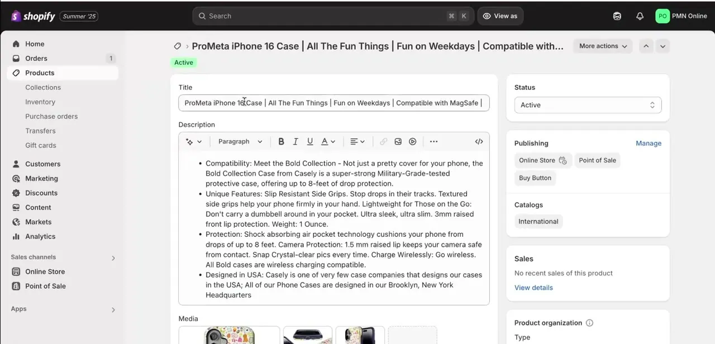Screen dimensions: 715x344
Task: Open the sidekick assistant icon in top bar
Action: pyautogui.click(x=617, y=16)
